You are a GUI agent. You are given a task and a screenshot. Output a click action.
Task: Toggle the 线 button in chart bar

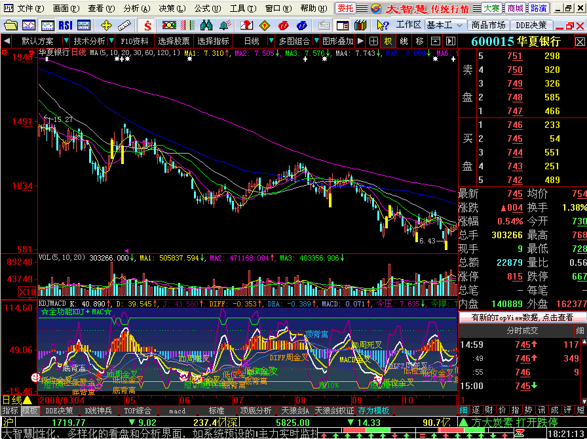[404, 41]
